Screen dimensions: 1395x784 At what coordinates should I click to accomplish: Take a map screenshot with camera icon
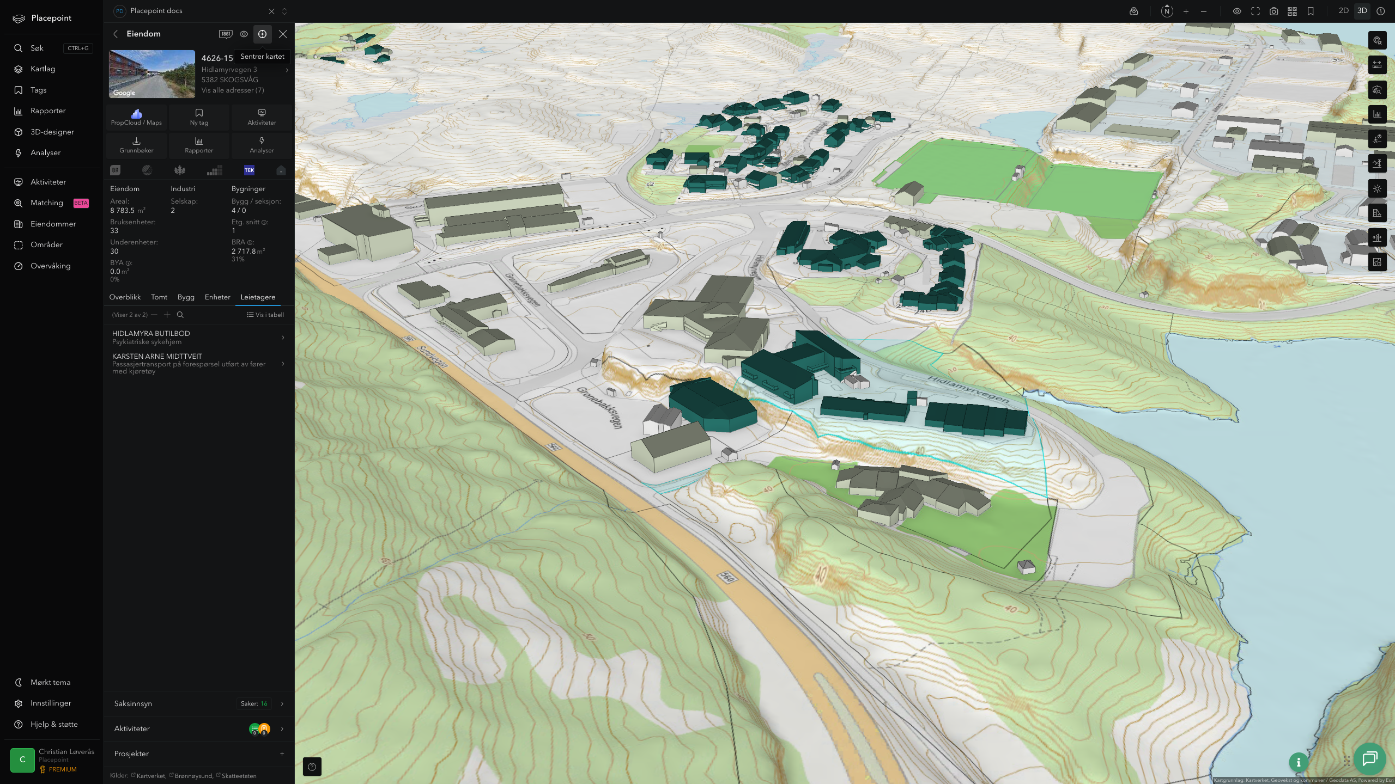click(x=1274, y=11)
